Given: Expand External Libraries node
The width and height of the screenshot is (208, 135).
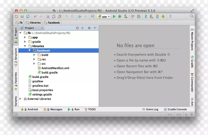Looking at the screenshot, I should (x=21, y=99).
